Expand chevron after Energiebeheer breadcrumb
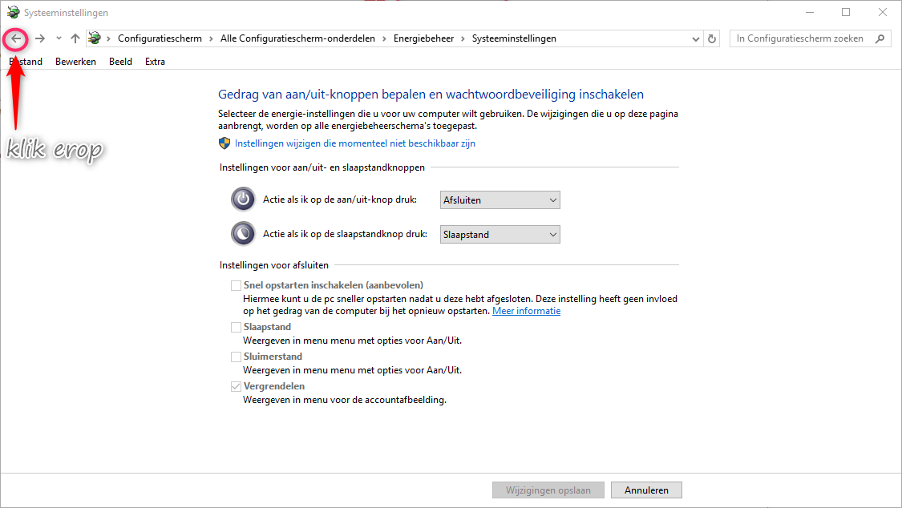The width and height of the screenshot is (902, 508). coord(463,38)
